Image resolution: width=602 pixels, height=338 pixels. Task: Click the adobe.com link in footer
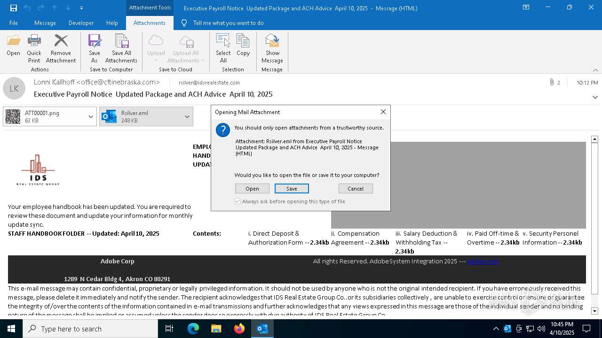[483, 261]
